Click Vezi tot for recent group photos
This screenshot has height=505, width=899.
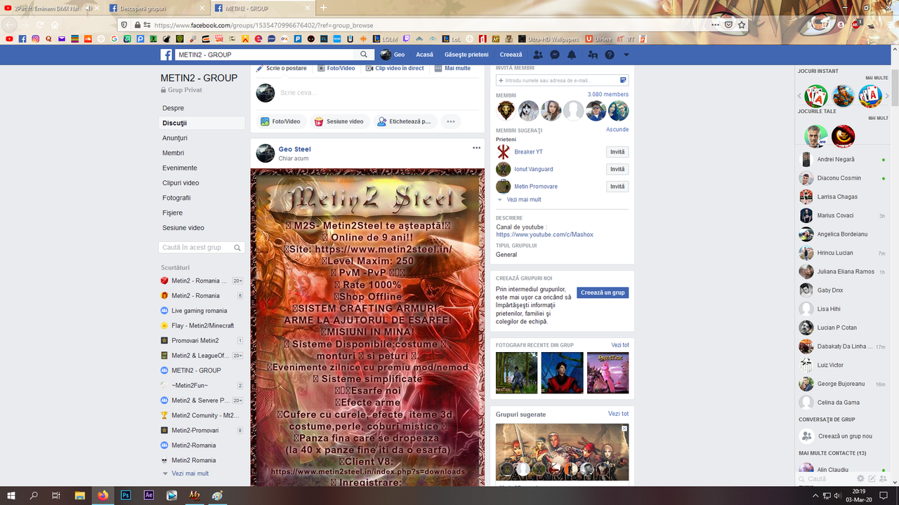(x=620, y=345)
